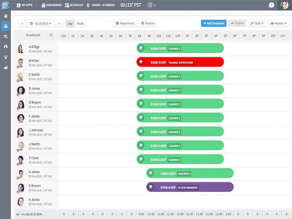Search employees with magnifier icon
The height and width of the screenshot is (219, 292).
pos(51,35)
